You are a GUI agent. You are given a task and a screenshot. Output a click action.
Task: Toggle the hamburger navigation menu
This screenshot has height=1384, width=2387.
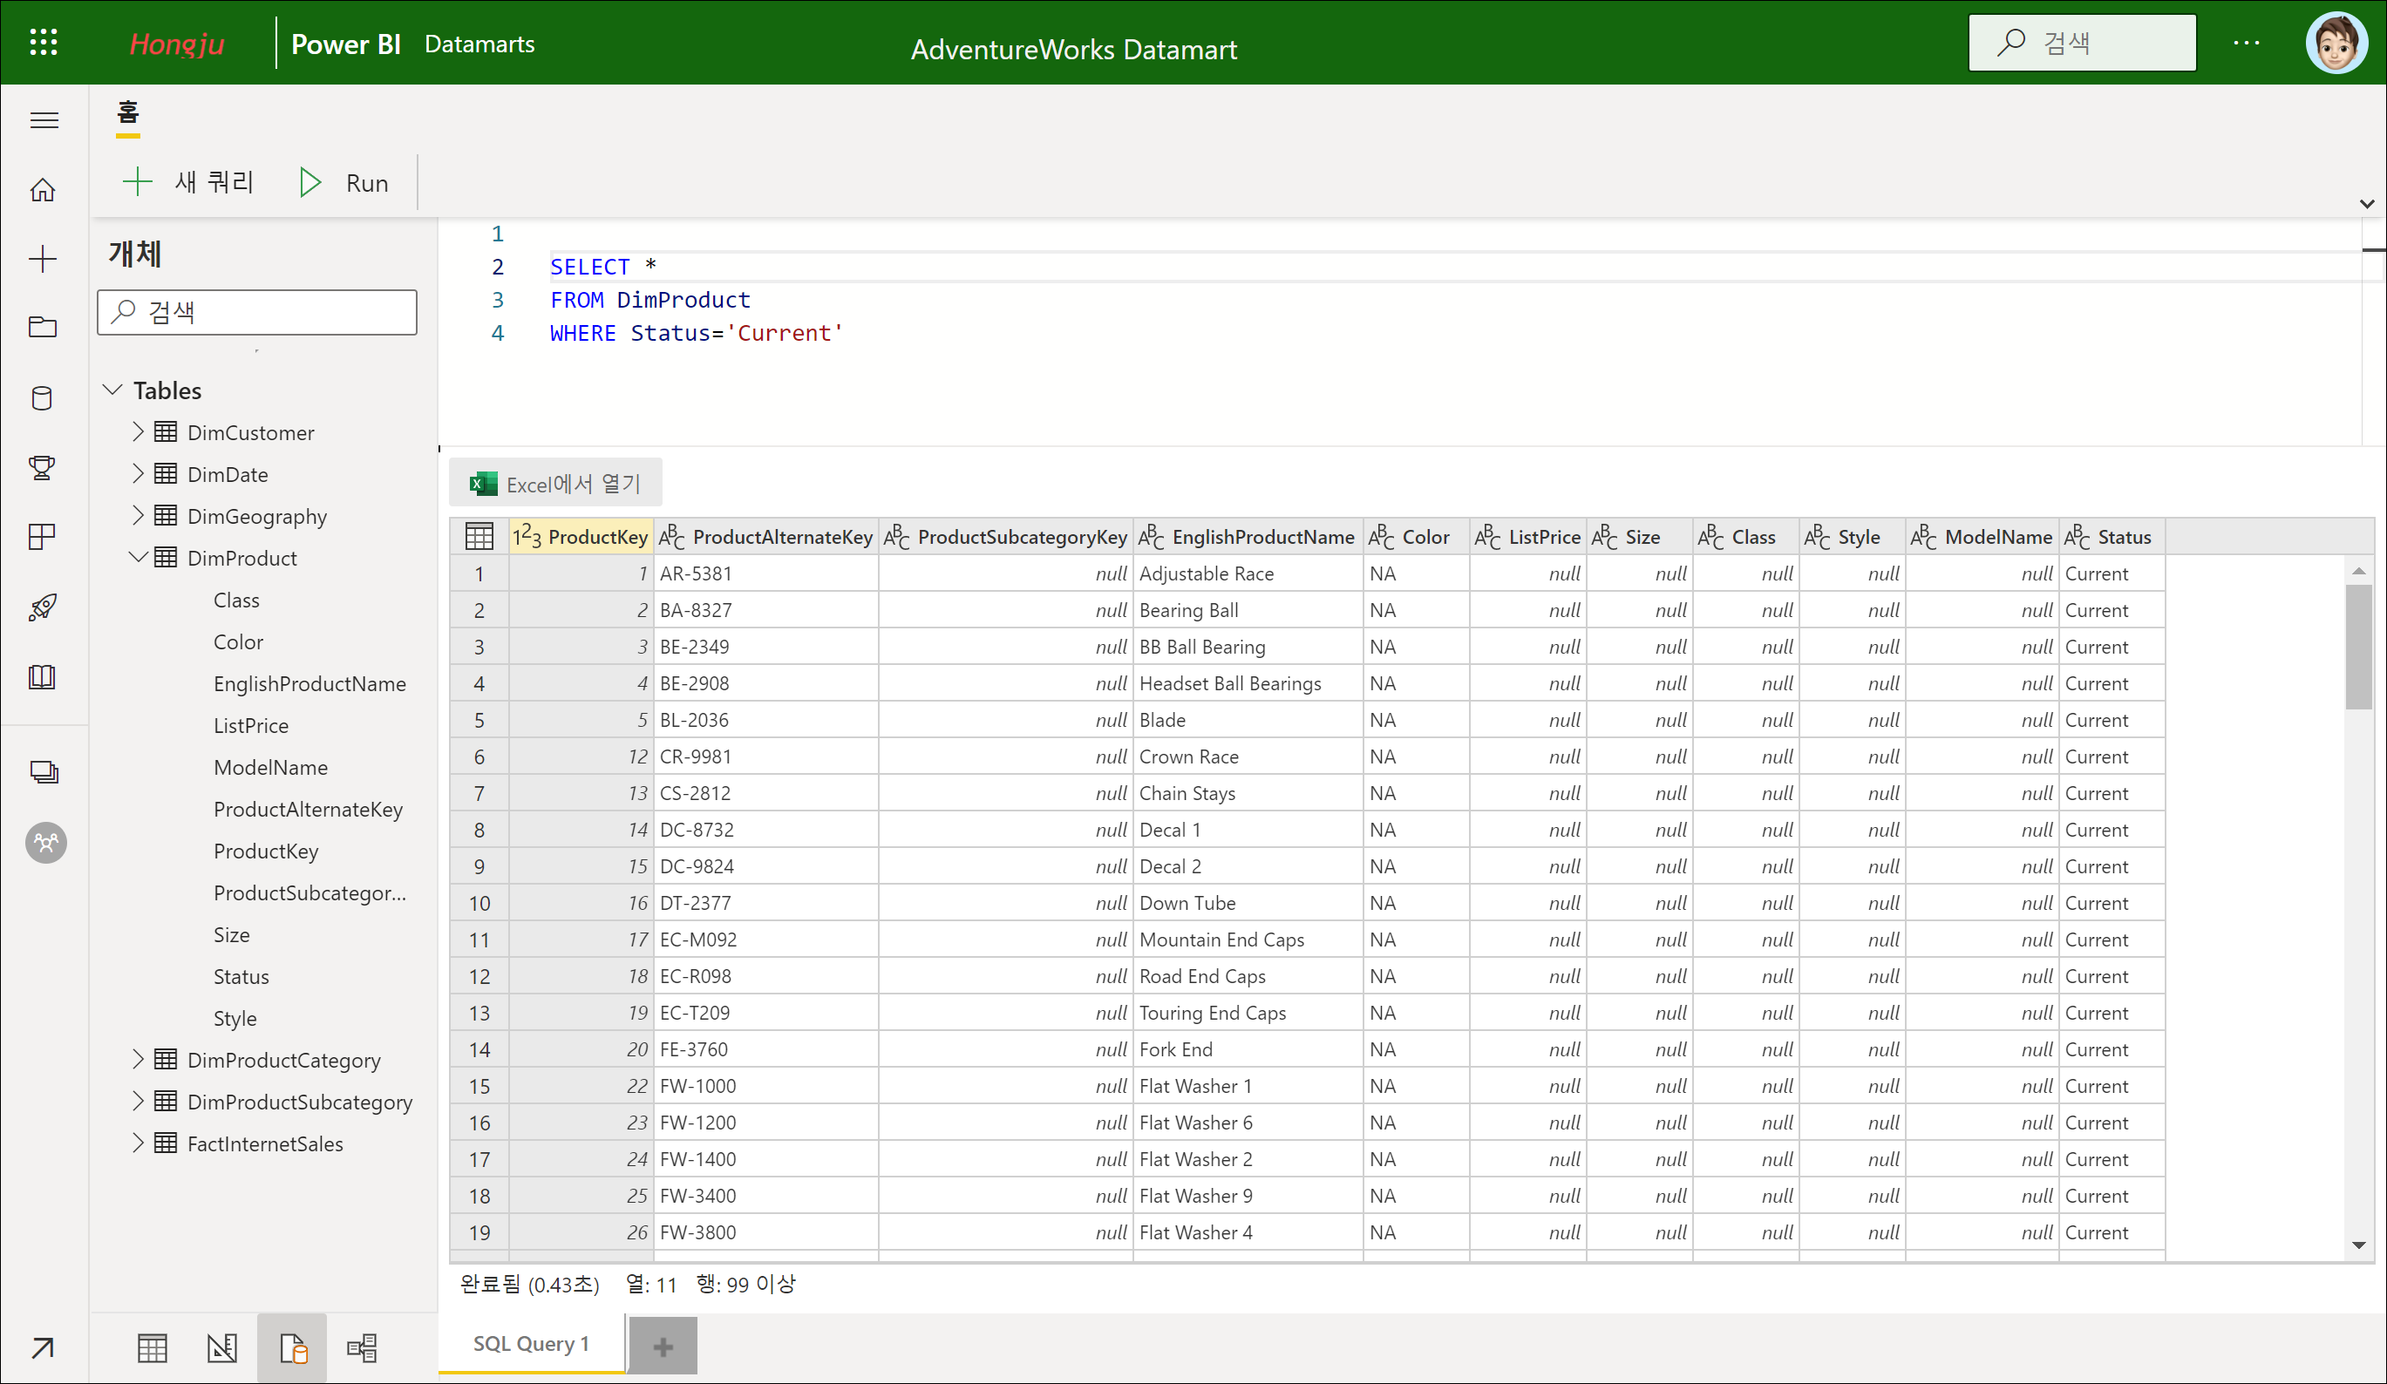[x=44, y=120]
